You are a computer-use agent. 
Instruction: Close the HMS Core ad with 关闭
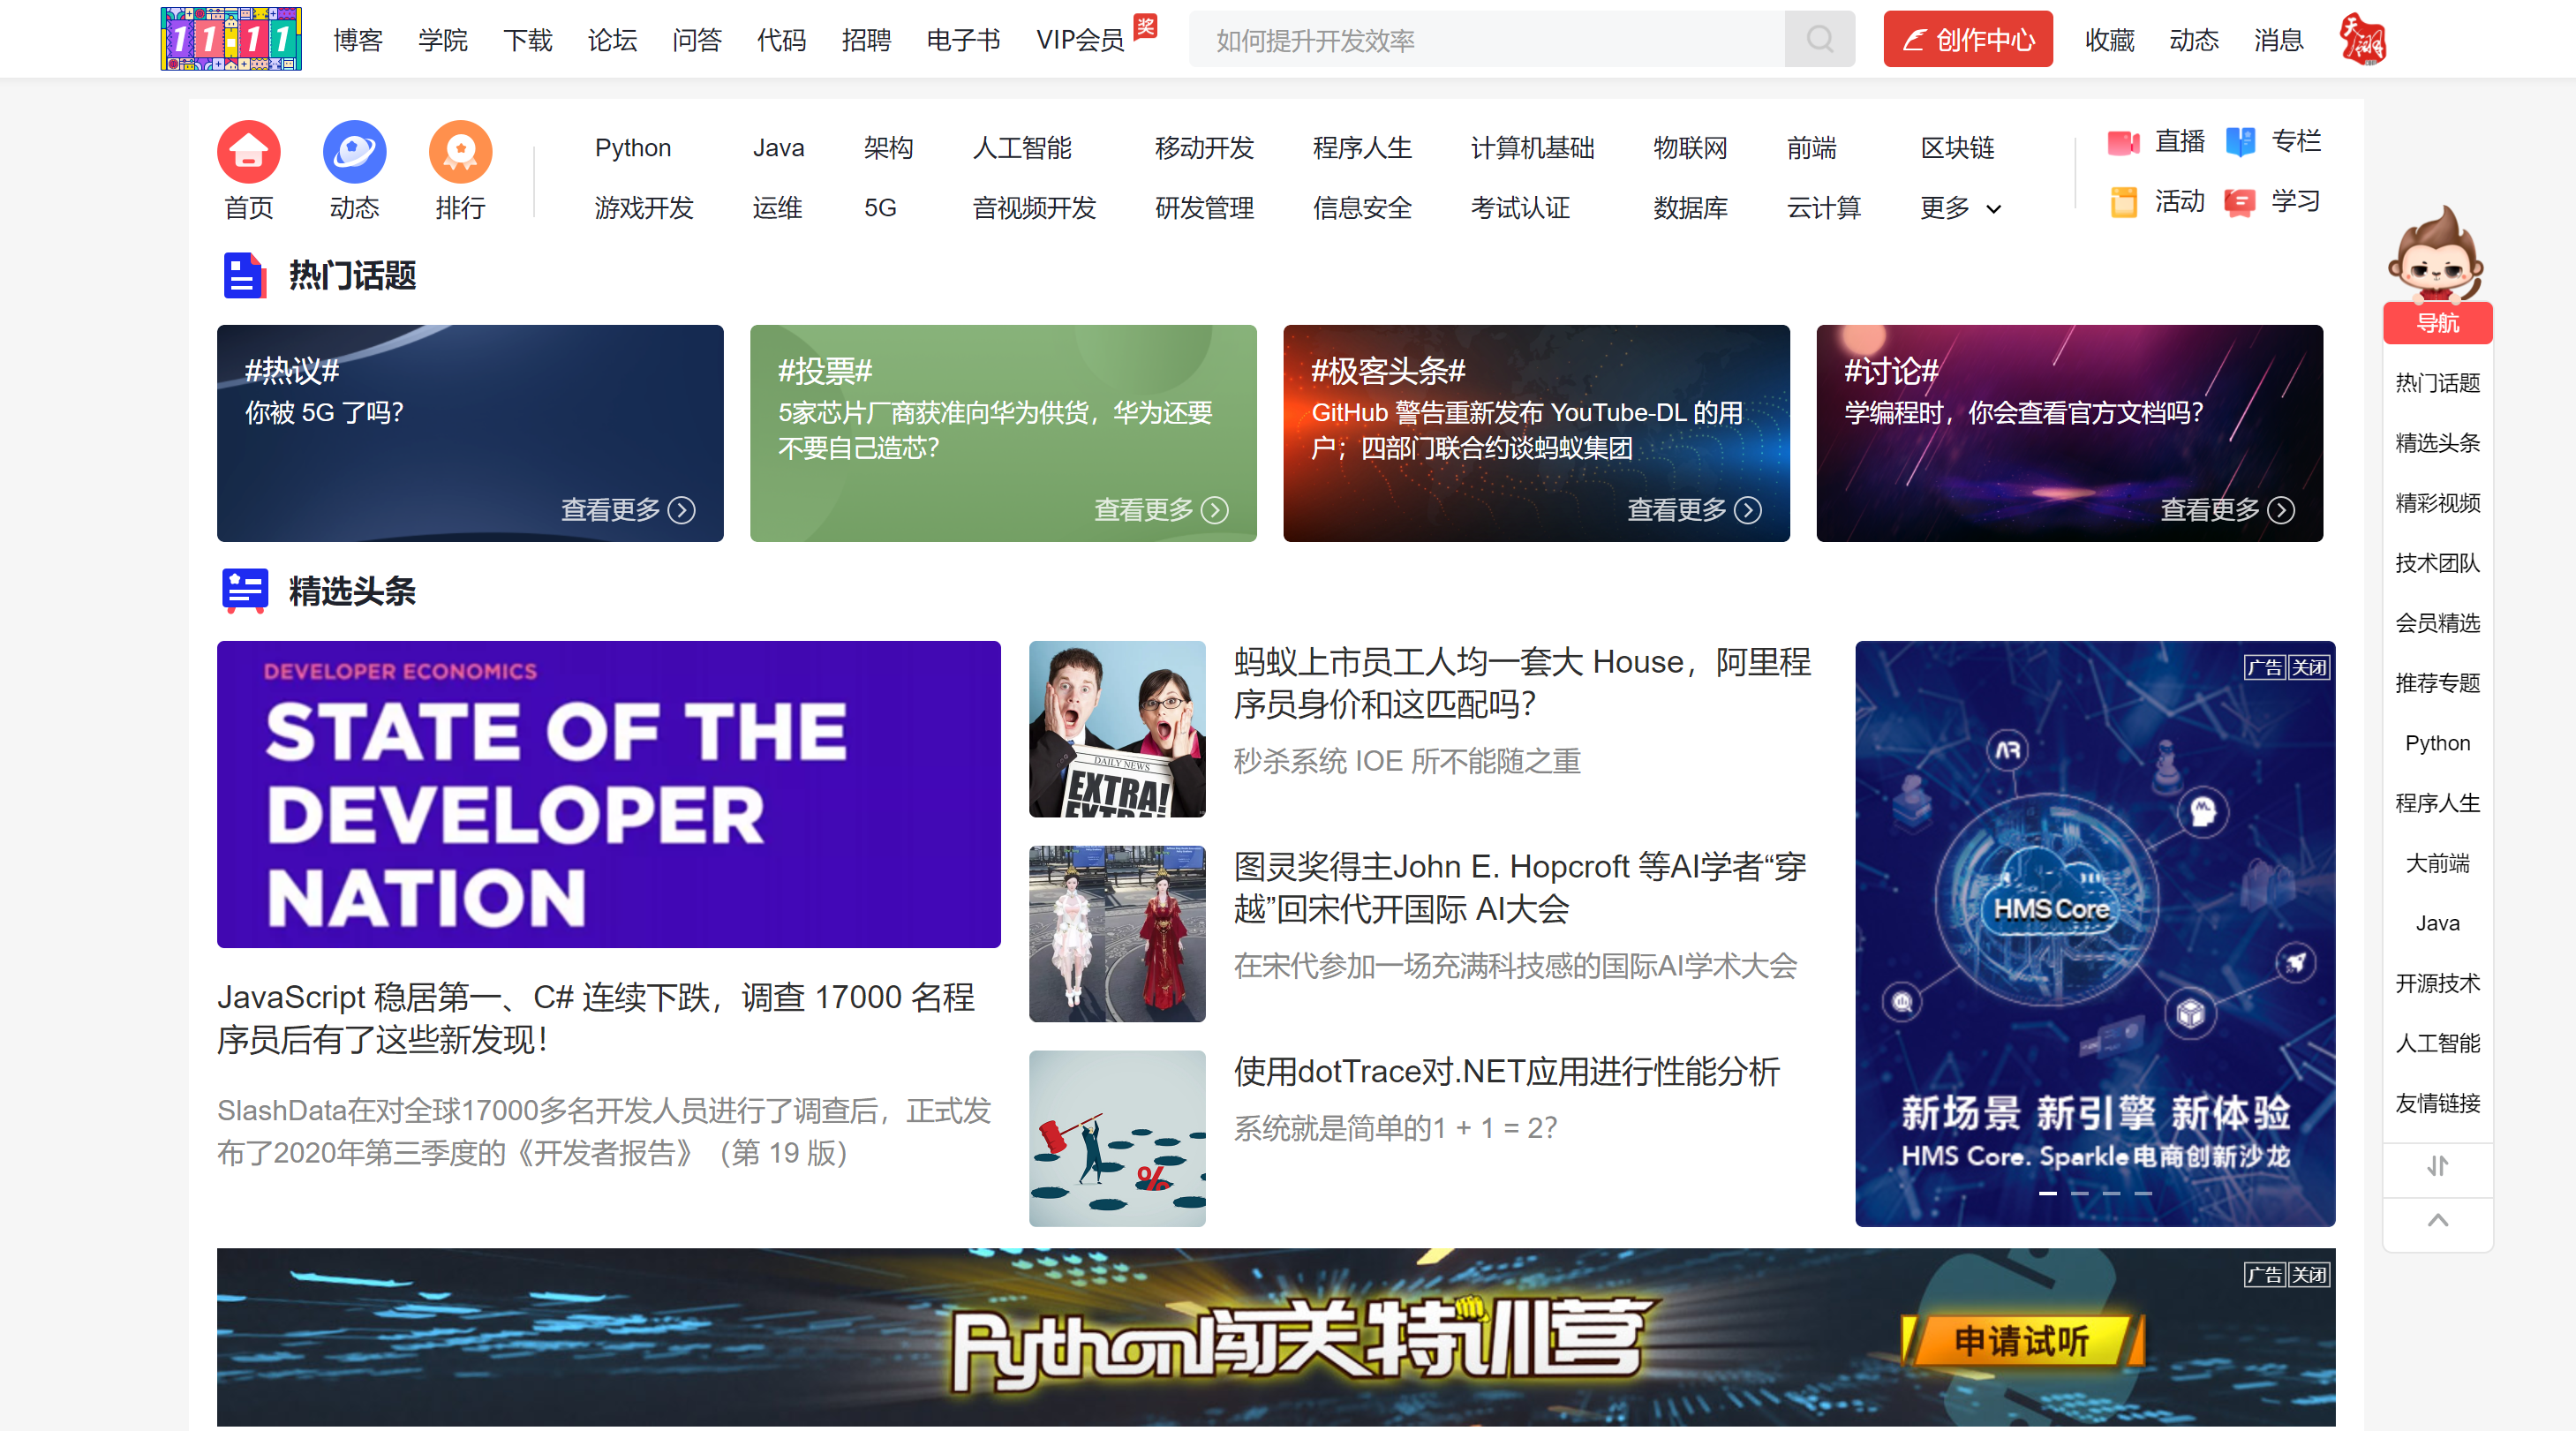(2309, 668)
